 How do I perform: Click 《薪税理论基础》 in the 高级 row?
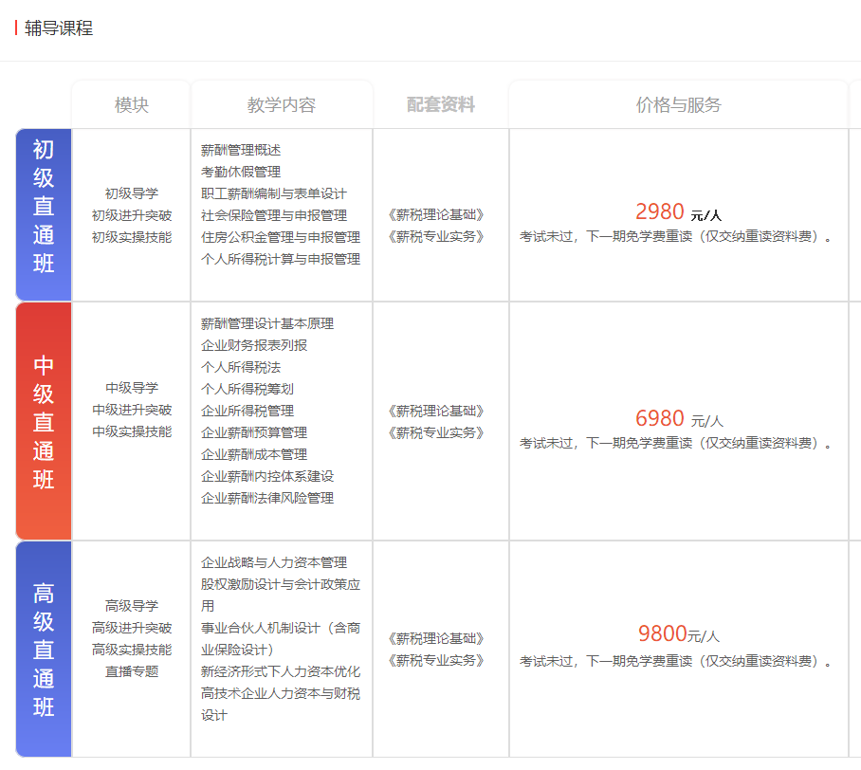435,639
